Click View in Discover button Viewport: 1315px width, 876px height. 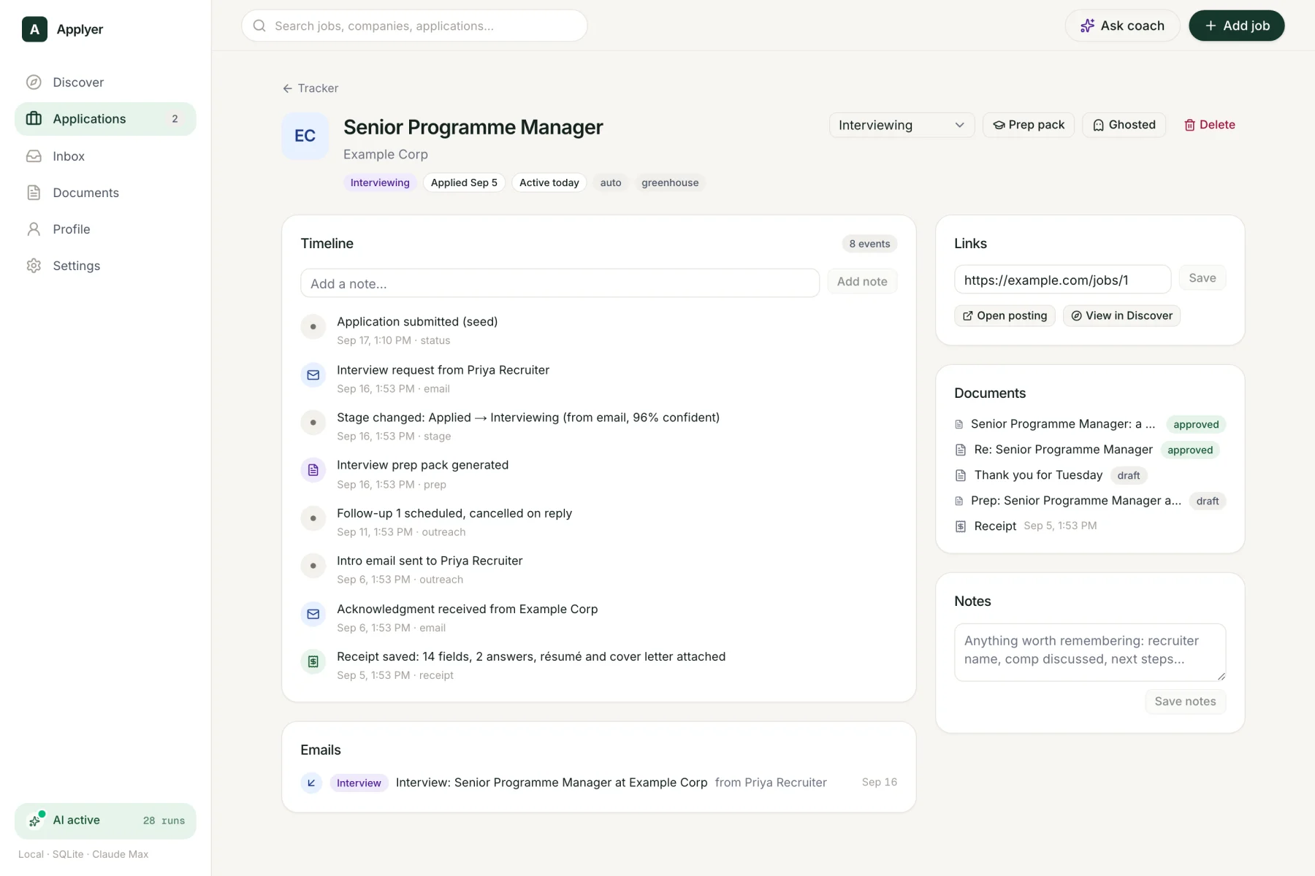click(1121, 315)
